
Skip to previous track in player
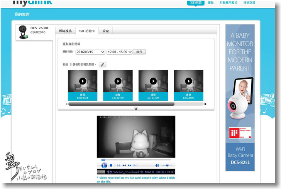(x=118, y=165)
